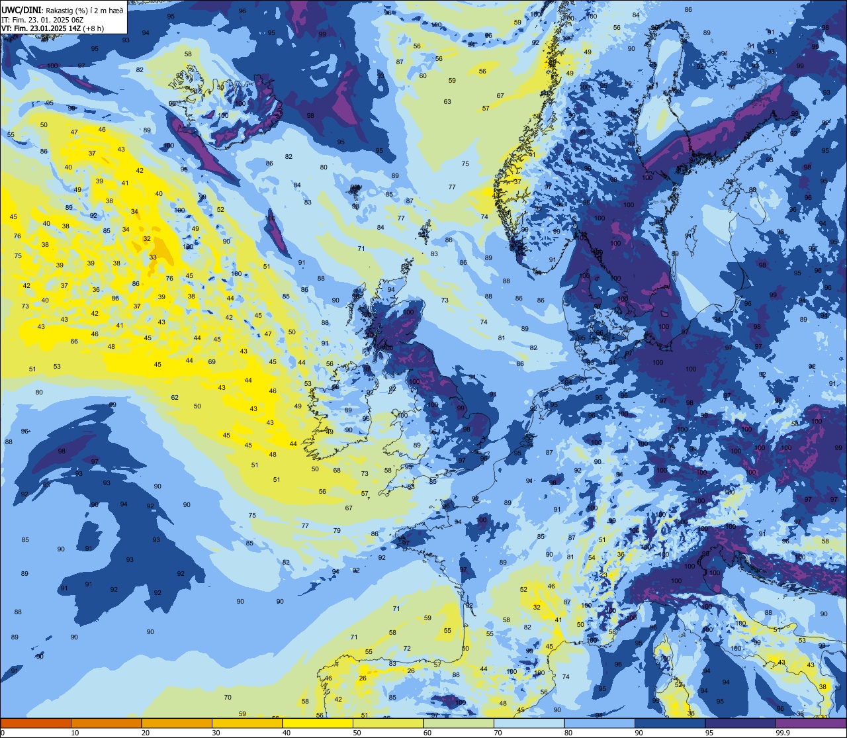Select the orange 10–20 legend swatch
This screenshot has width=847, height=738.
[106, 723]
